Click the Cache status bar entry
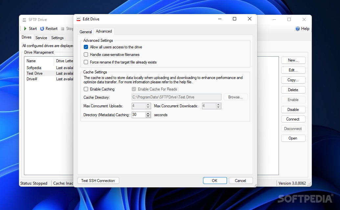Screen dimensions: 340x210 tap(63, 183)
